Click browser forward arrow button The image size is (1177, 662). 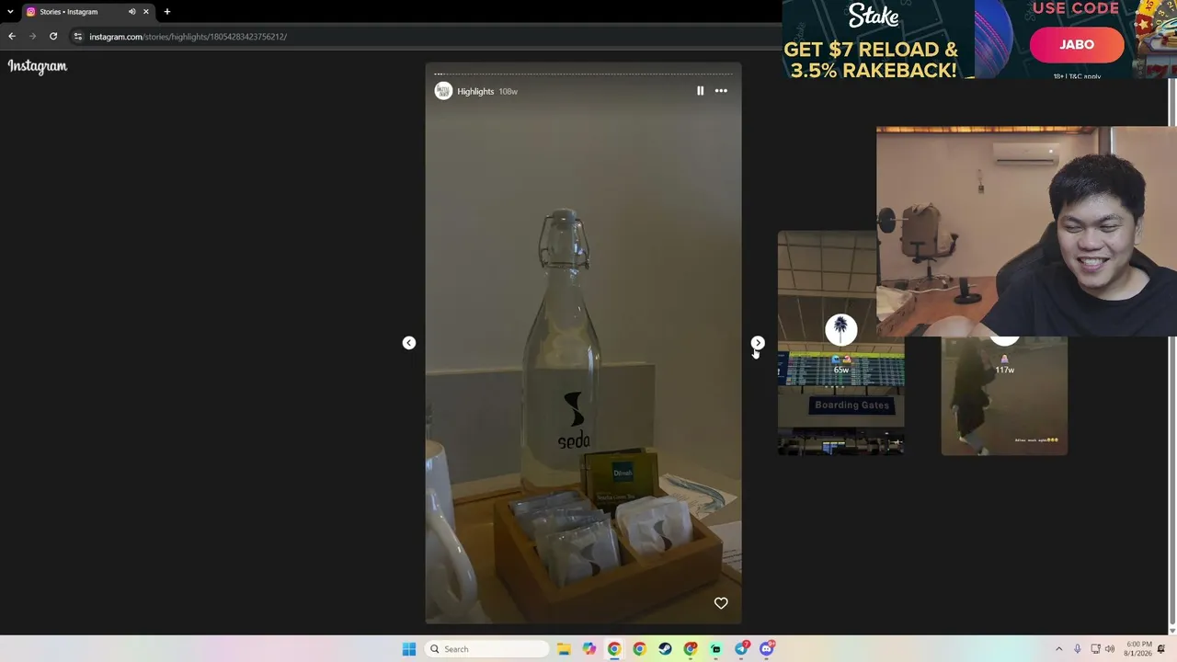tap(33, 37)
